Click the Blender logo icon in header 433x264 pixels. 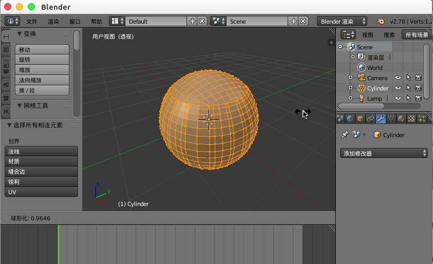(381, 21)
